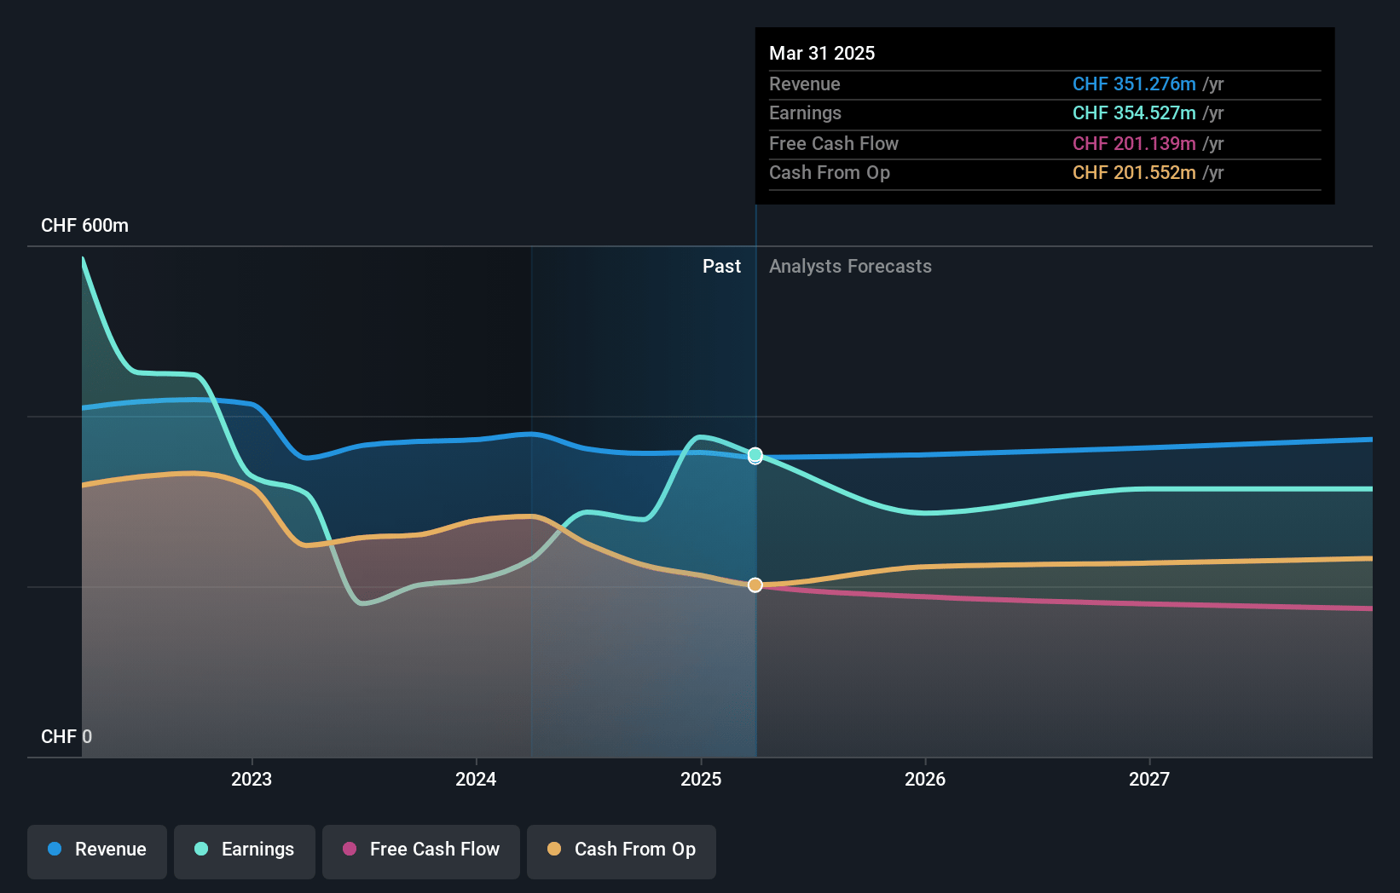Click the Free Cash Flow value CHF 201.139m
The image size is (1400, 893).
(1134, 143)
